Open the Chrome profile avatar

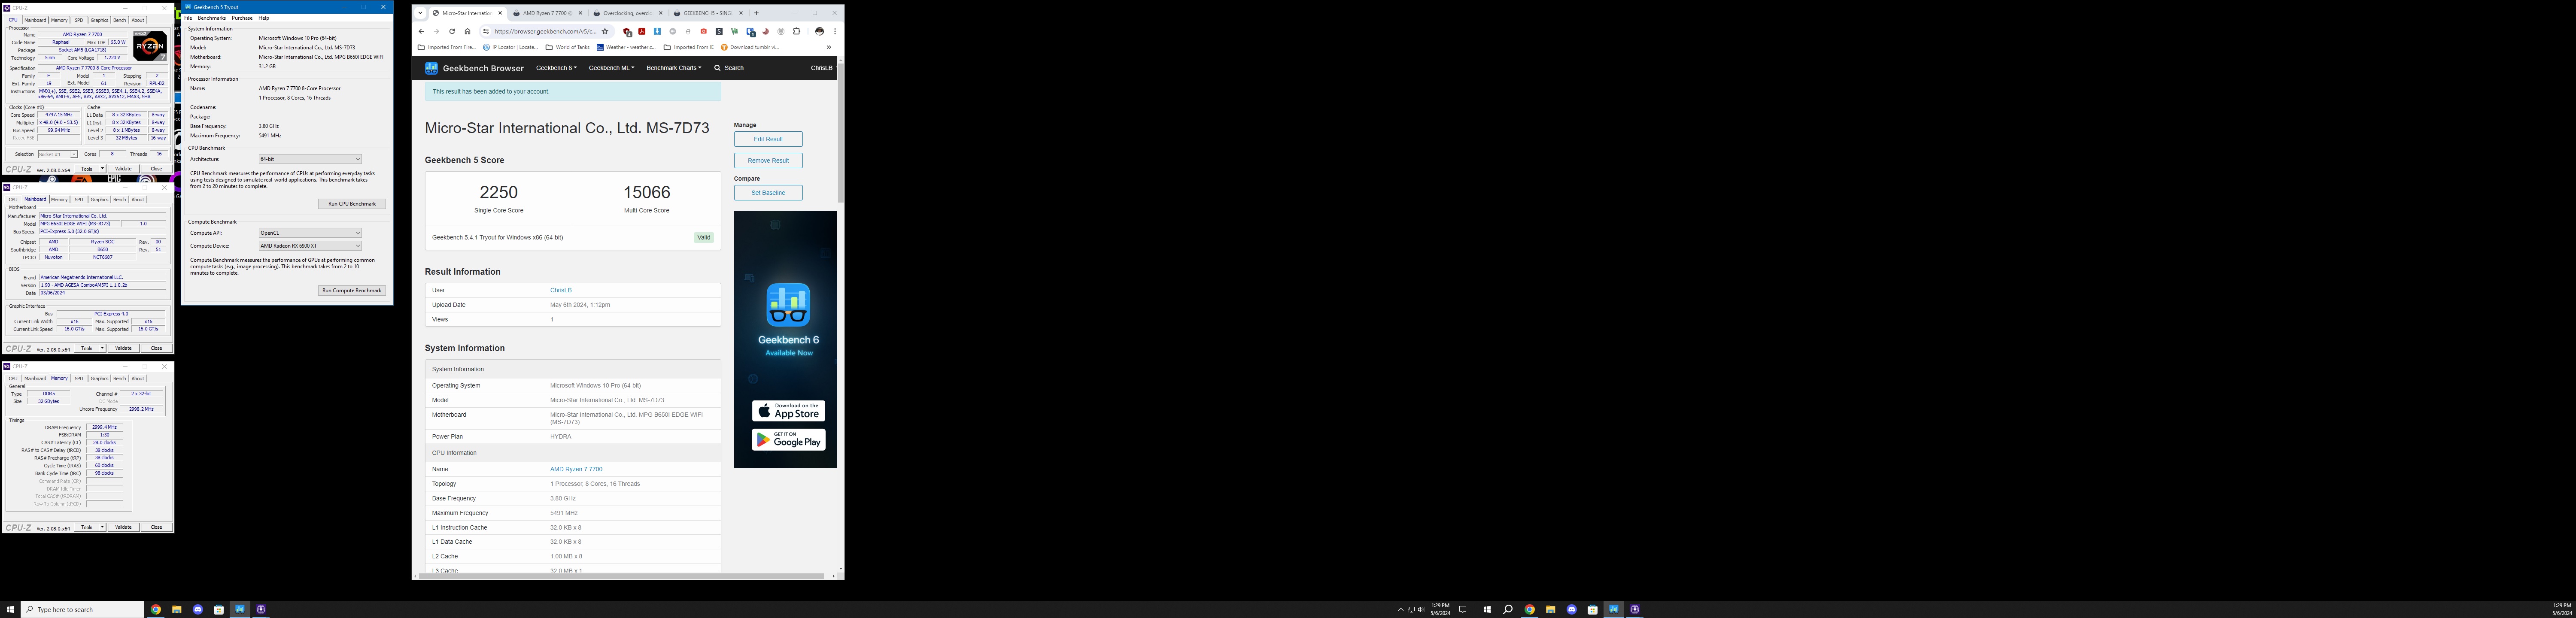820,31
